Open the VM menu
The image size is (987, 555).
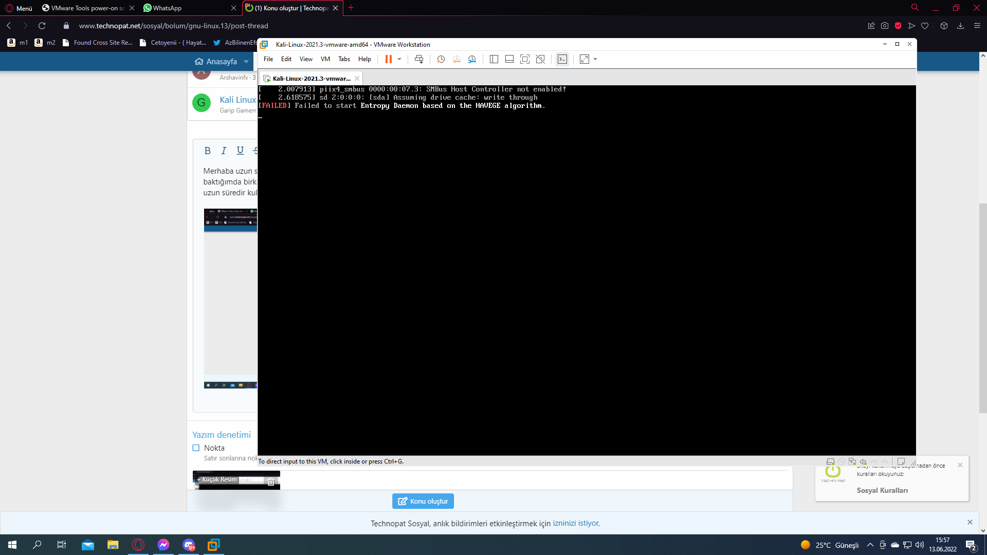pos(325,60)
